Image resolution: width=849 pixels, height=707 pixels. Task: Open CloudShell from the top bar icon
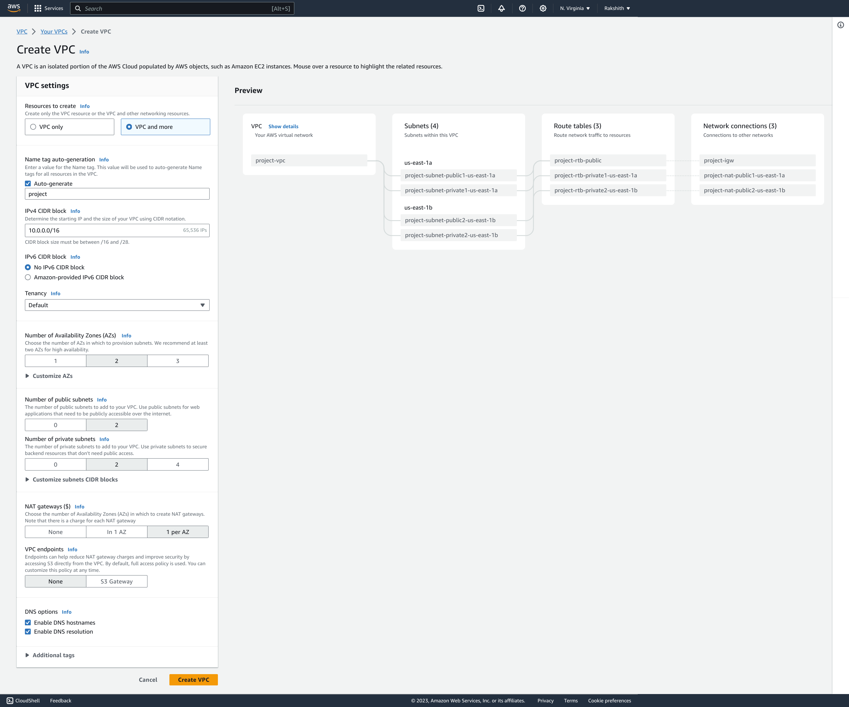(481, 8)
